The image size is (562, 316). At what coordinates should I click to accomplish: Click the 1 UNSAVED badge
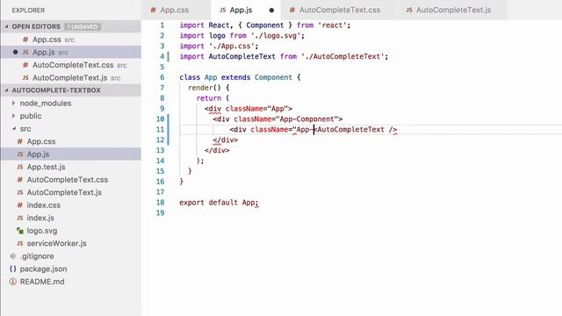click(x=83, y=26)
